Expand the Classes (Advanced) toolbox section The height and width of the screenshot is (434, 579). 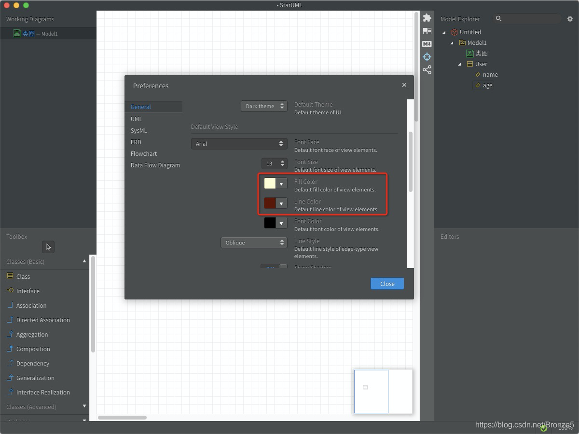coord(84,407)
